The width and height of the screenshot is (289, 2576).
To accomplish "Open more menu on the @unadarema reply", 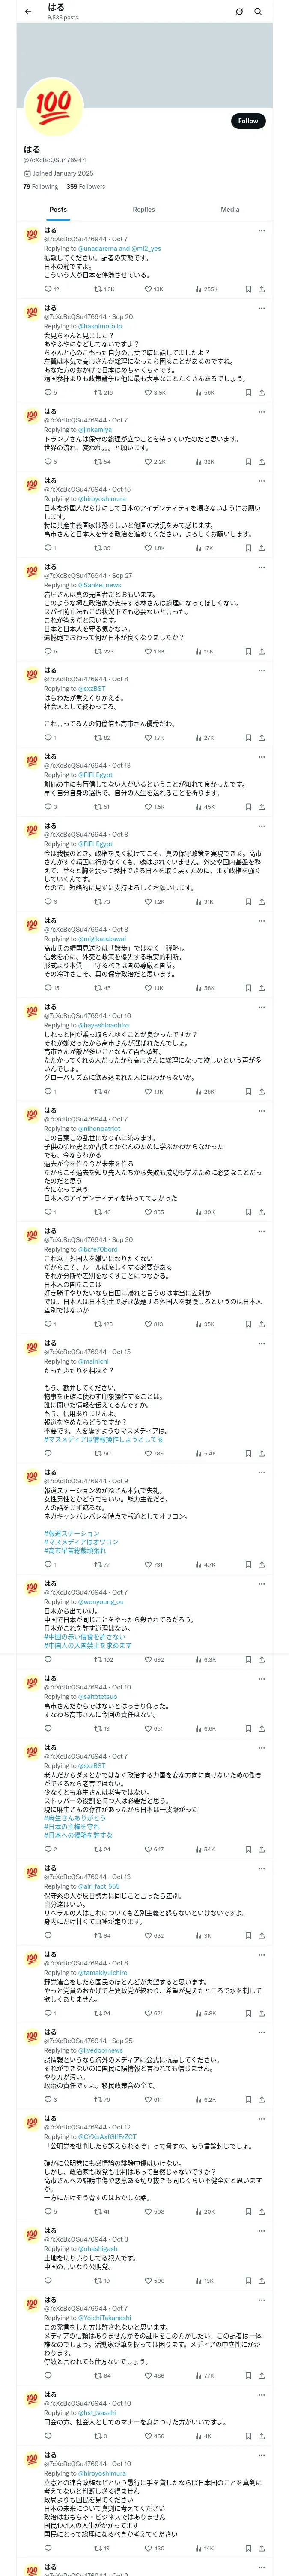I will [261, 231].
